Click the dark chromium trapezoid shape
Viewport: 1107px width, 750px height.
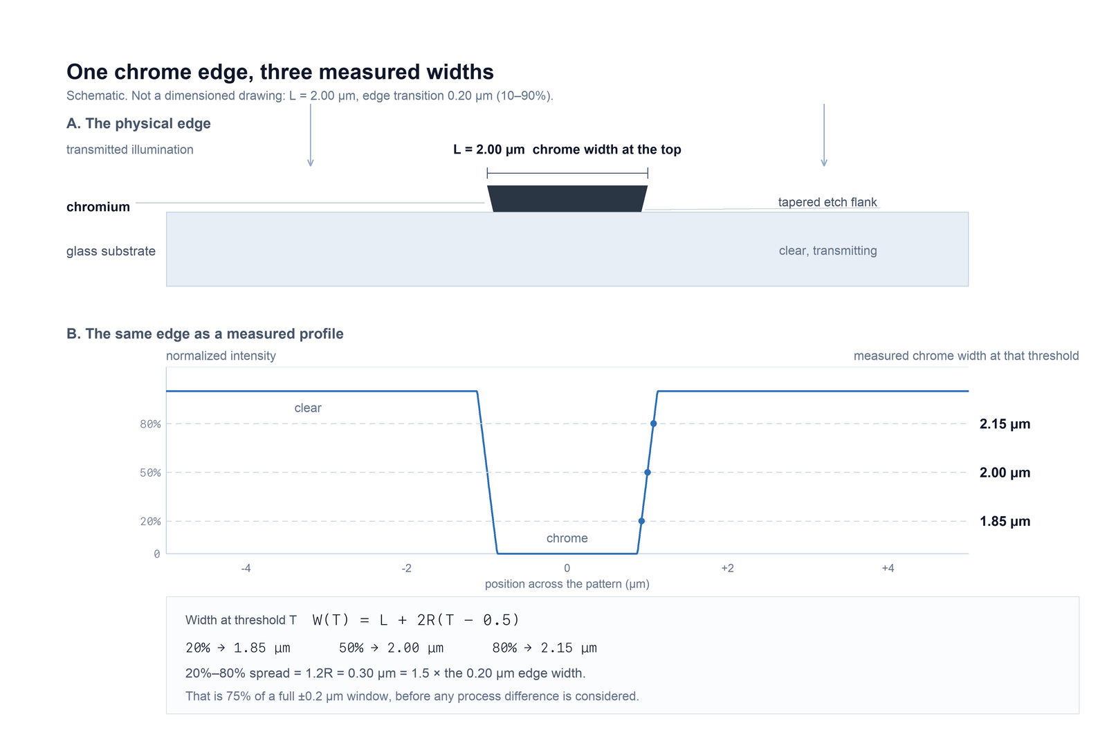coord(567,199)
